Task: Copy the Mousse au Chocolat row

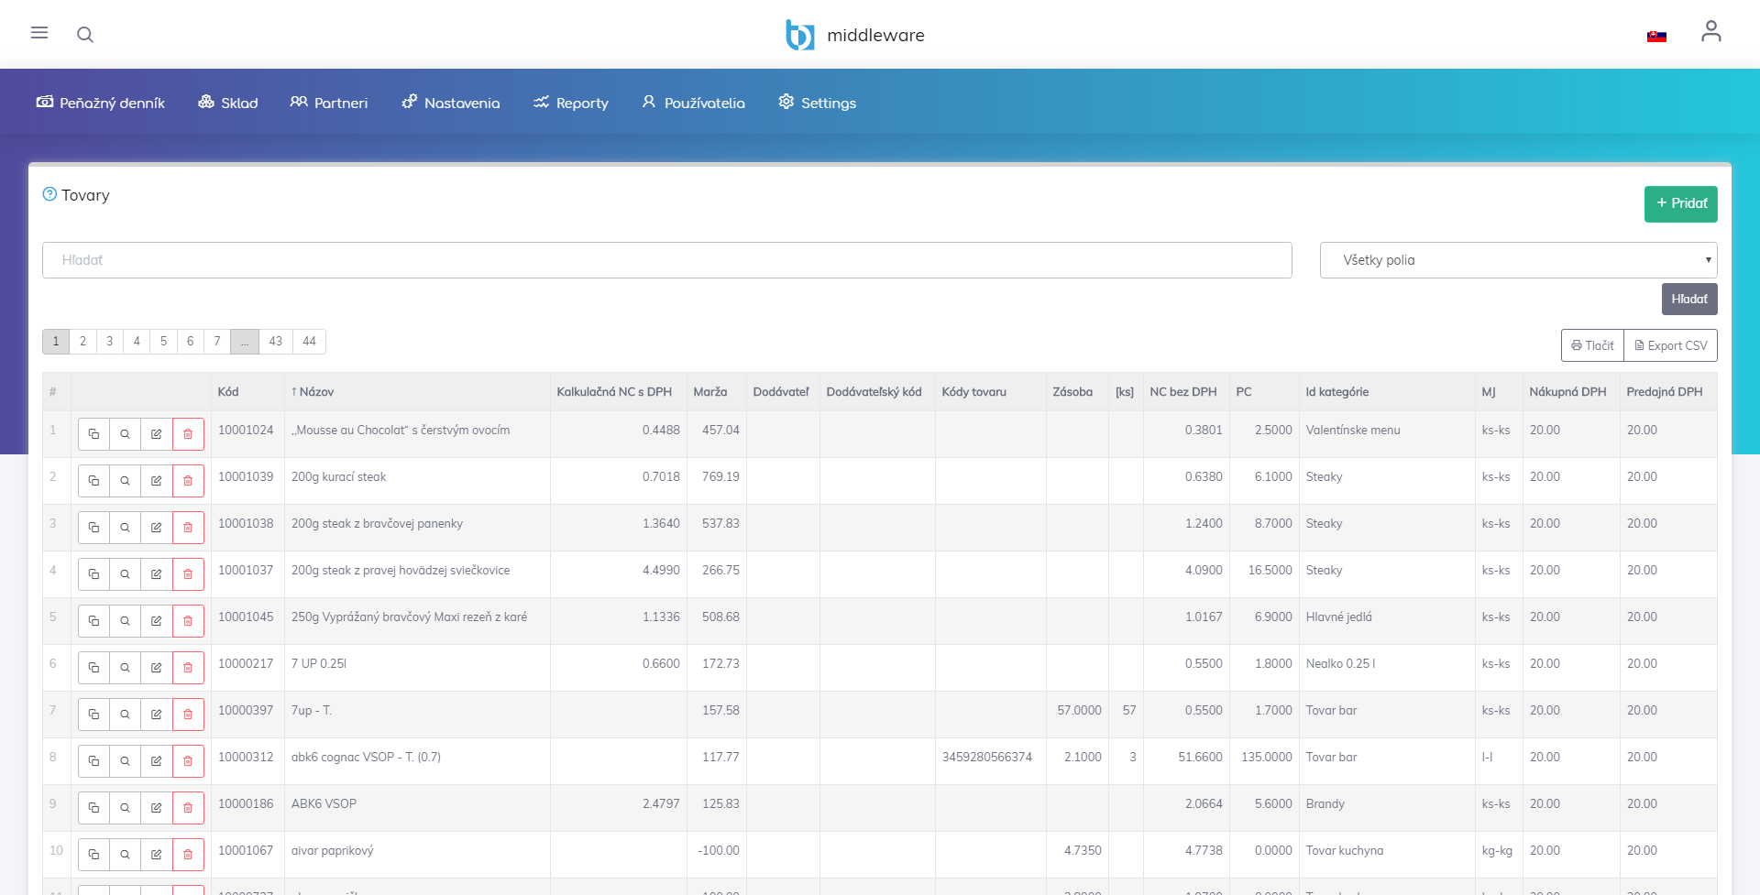Action: pos(93,434)
